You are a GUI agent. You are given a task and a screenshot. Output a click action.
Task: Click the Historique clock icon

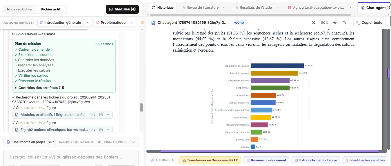tap(154, 8)
